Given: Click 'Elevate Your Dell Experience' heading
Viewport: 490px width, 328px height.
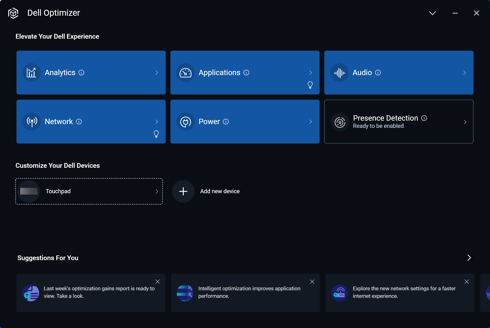Looking at the screenshot, I should (x=57, y=36).
